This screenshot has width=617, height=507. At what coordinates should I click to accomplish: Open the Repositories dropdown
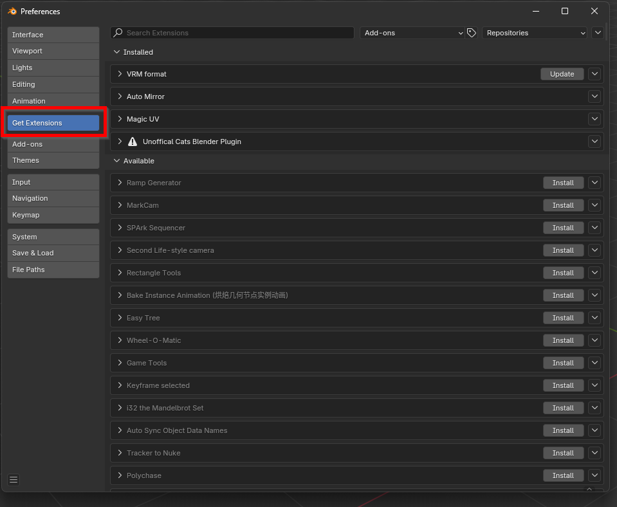tap(535, 33)
